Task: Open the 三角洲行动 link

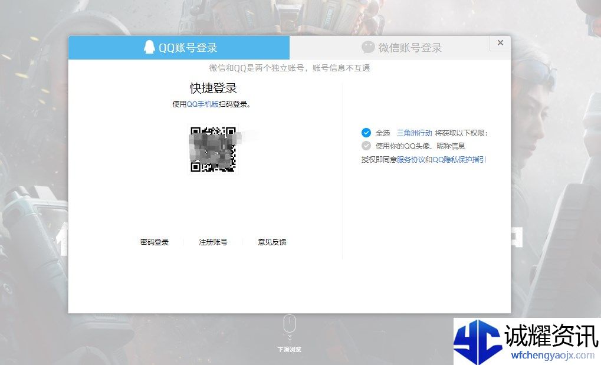Action: (x=414, y=133)
